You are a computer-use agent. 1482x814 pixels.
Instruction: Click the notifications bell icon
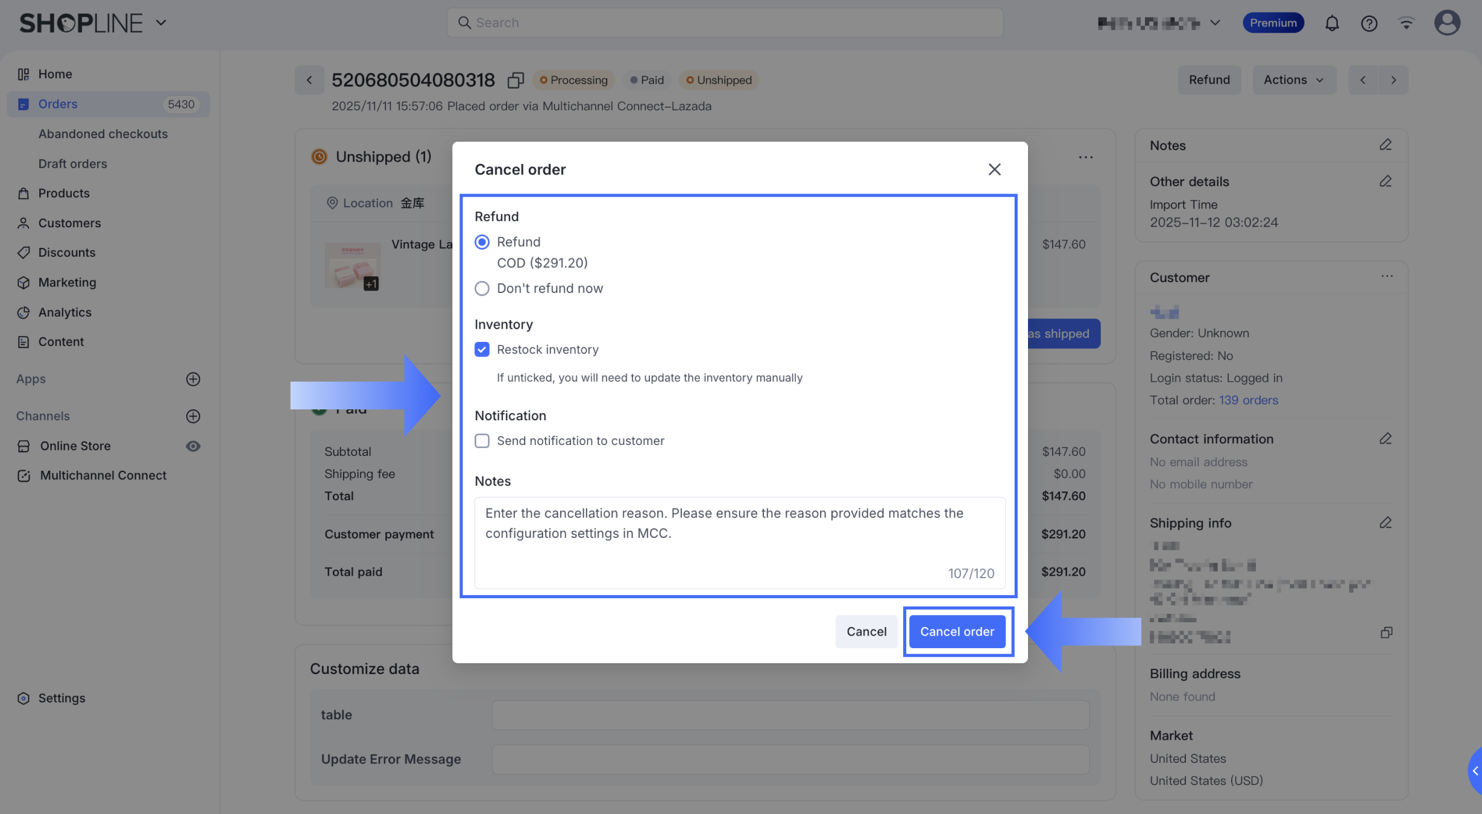tap(1331, 23)
